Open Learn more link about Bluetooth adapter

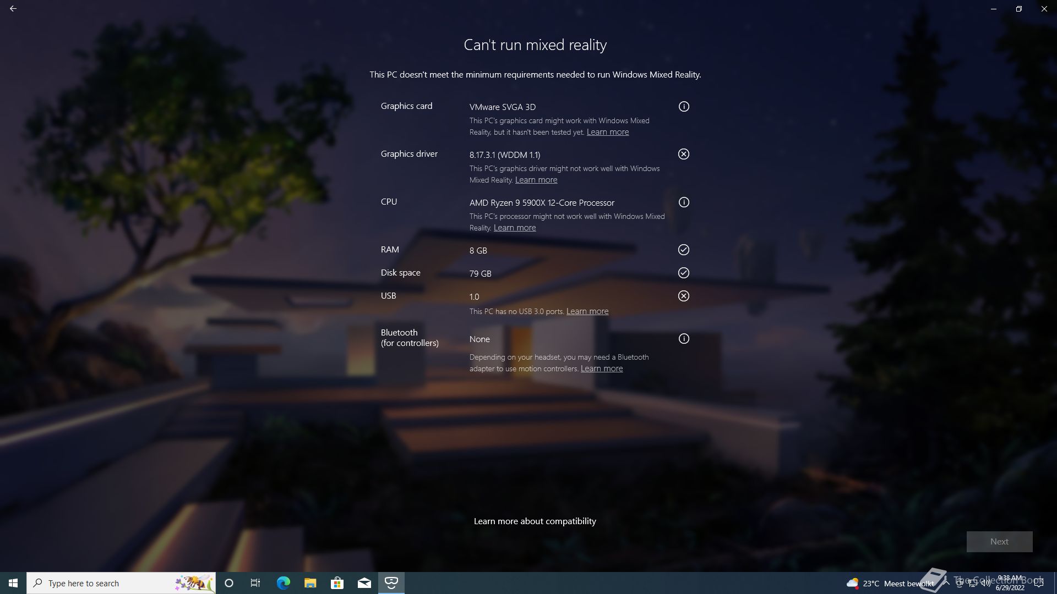(x=602, y=369)
